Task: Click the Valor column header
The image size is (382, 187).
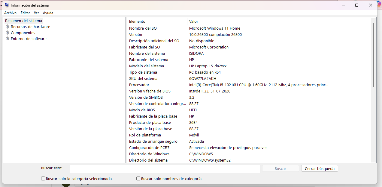Action: click(258, 21)
